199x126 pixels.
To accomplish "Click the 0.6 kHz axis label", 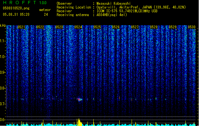I will (3, 120).
